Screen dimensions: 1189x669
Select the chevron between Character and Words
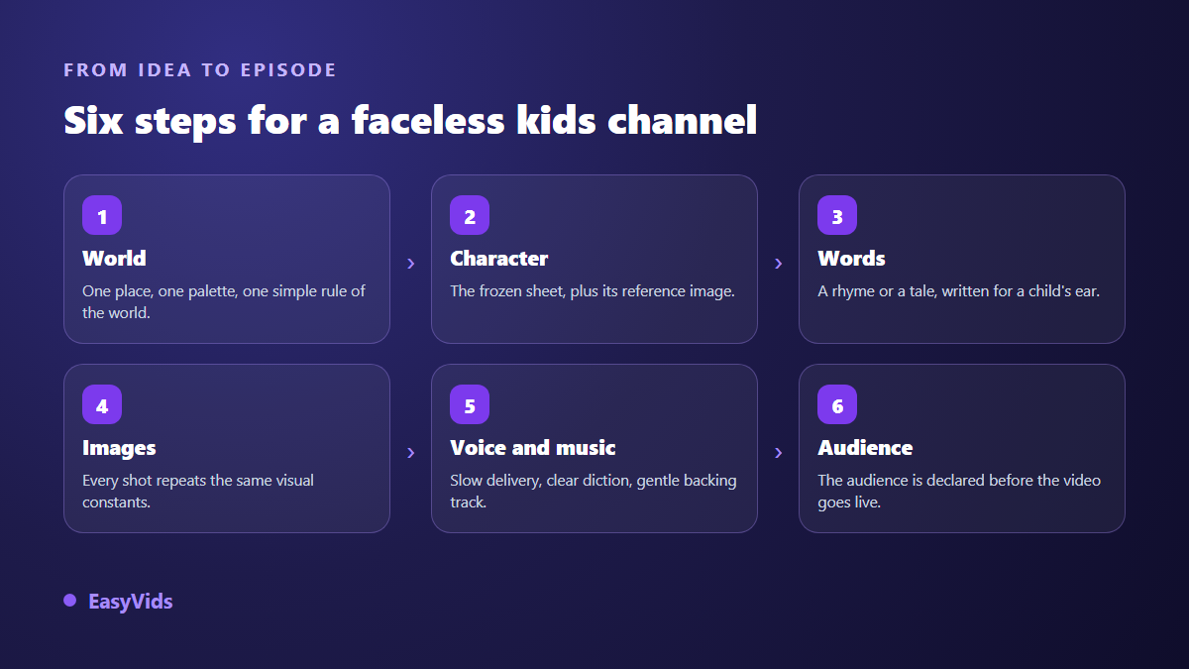(x=778, y=264)
